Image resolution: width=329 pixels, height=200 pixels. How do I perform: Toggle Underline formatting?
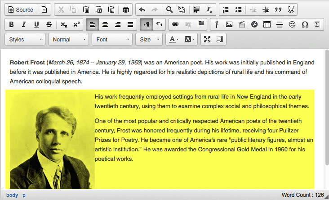[x=36, y=24]
